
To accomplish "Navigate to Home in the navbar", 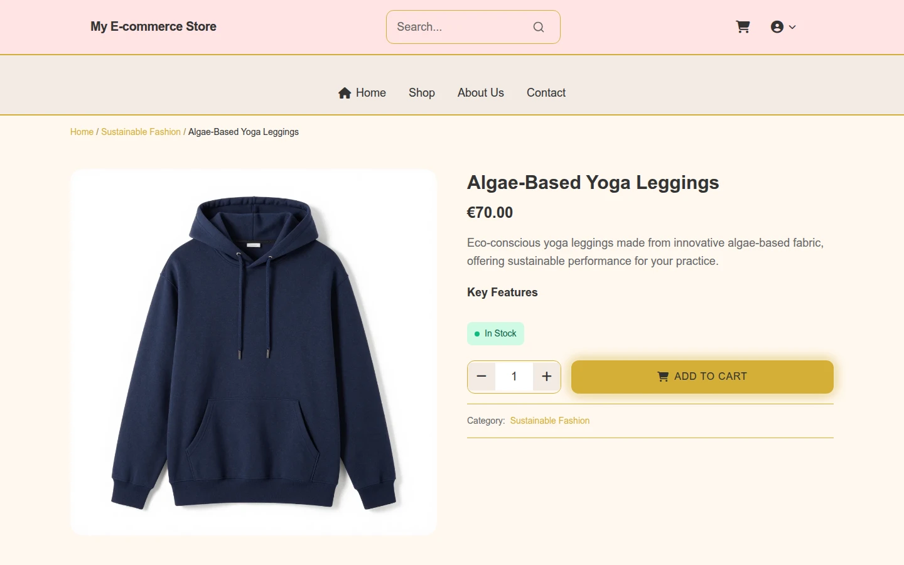I will pos(362,93).
